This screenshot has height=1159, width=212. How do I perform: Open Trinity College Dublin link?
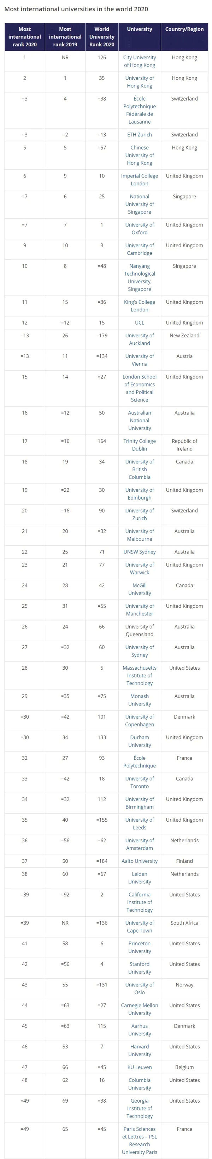point(140,445)
